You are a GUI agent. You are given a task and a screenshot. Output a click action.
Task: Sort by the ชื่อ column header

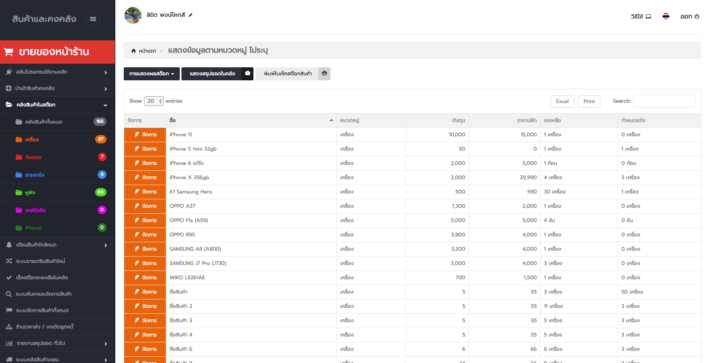[251, 120]
